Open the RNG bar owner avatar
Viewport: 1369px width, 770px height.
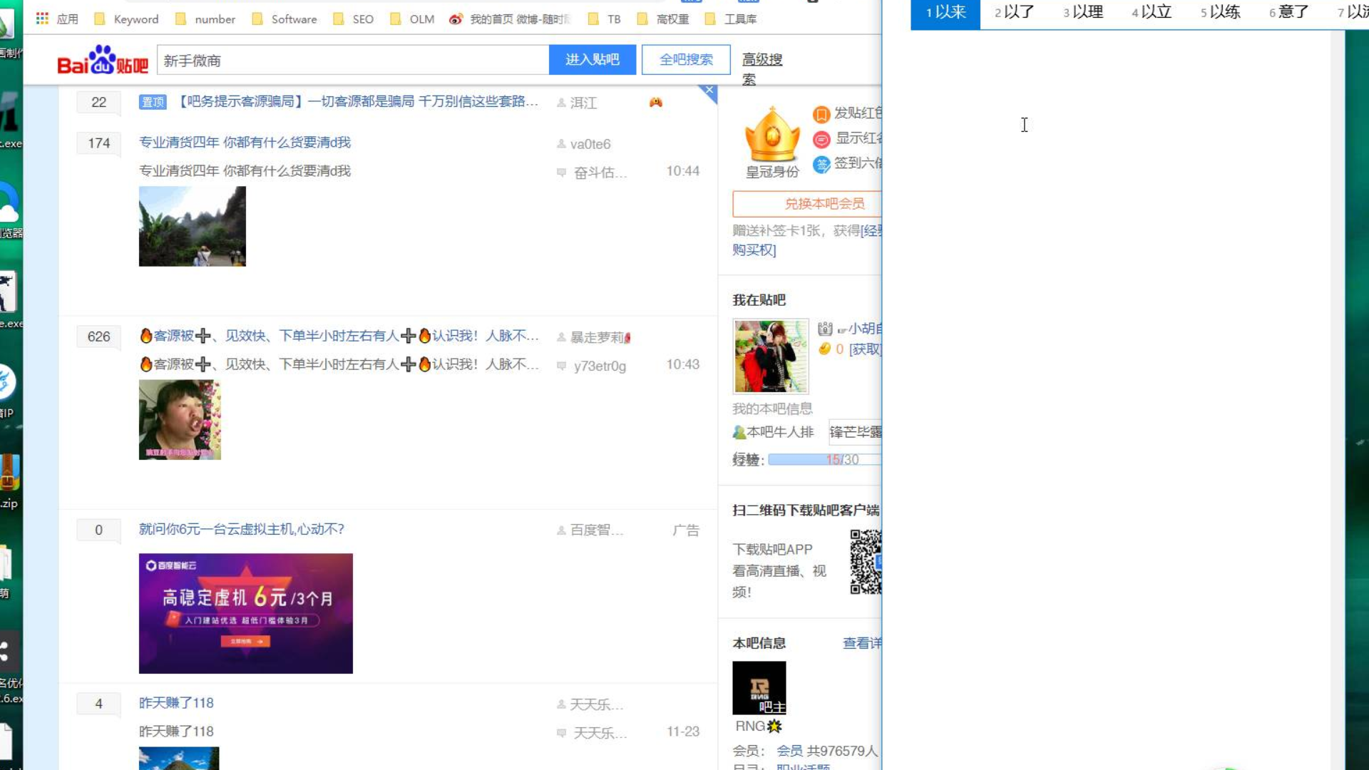click(x=759, y=688)
